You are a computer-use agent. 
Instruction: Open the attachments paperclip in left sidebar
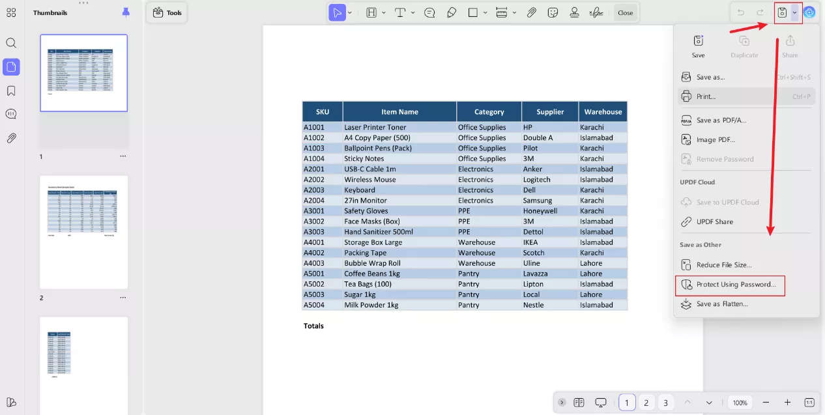tap(11, 138)
